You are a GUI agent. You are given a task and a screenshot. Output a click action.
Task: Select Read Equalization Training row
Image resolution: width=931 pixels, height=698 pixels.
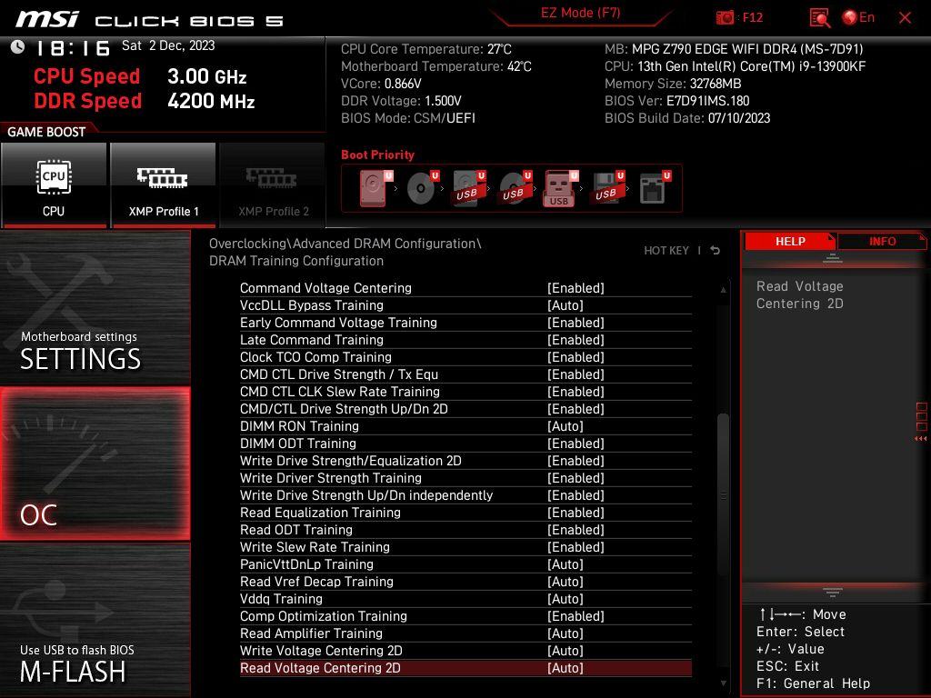pos(465,513)
